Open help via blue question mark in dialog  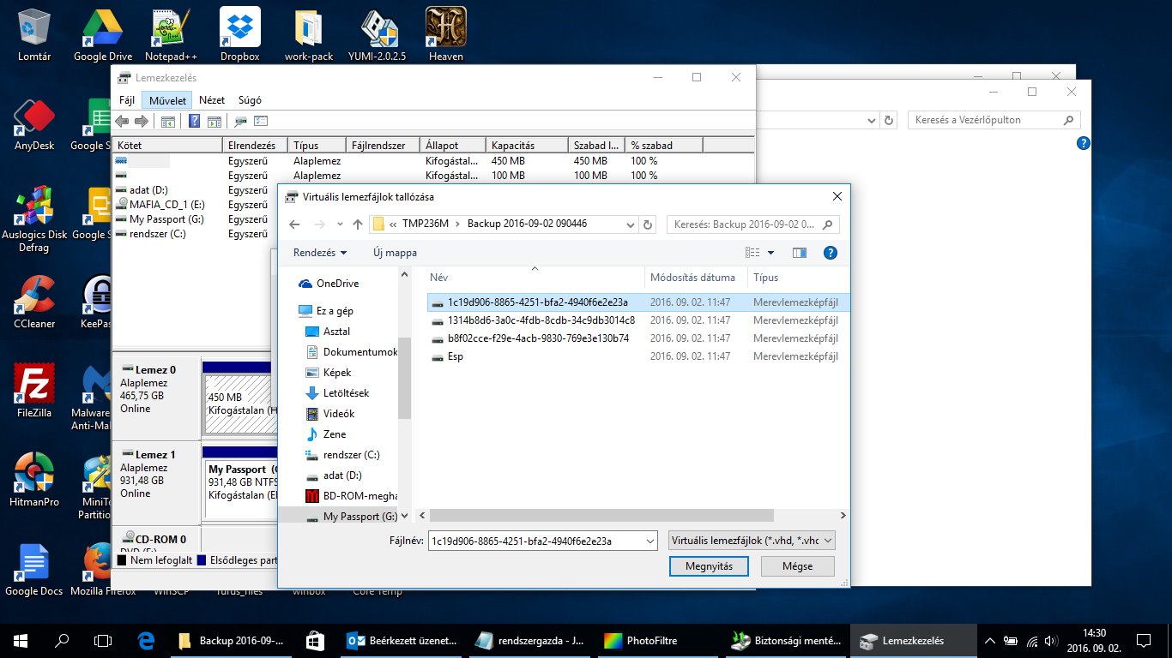[x=830, y=253]
